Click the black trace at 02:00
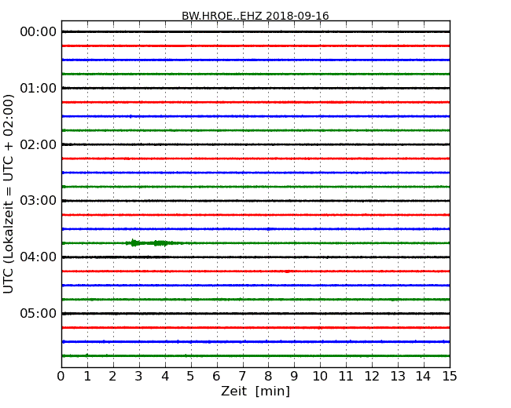511x408 pixels. coord(256,144)
